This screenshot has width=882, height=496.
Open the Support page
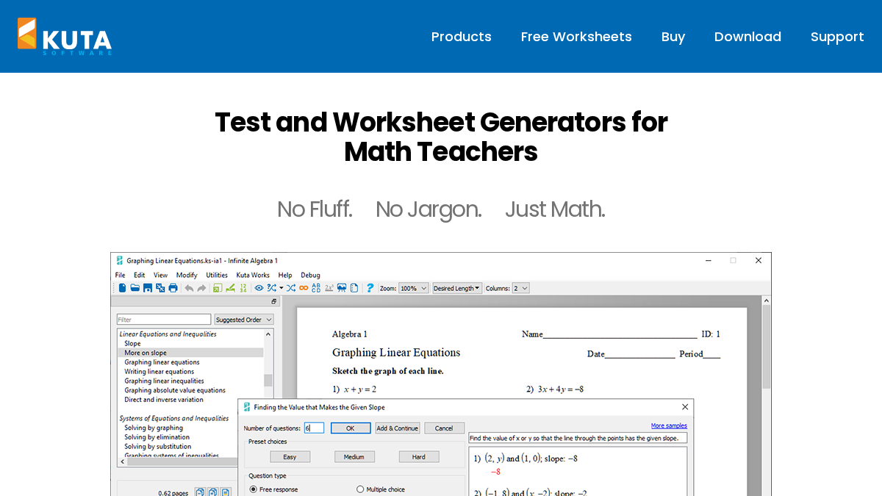point(837,37)
